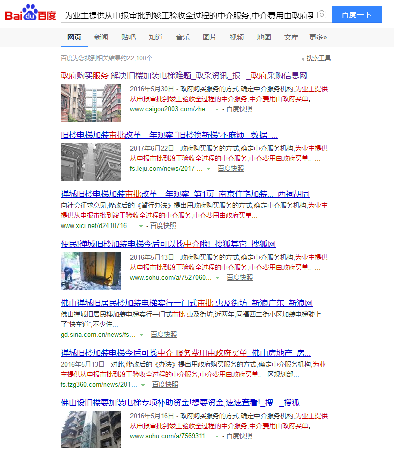Click the camera image search icon

click(322, 15)
